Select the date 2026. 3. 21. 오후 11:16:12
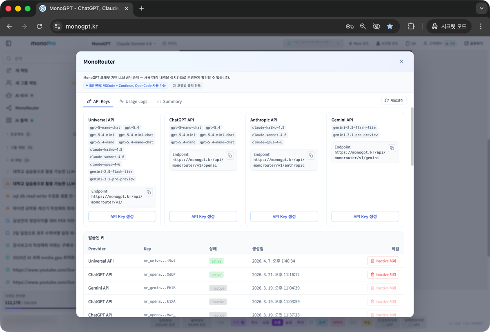490x332 pixels. (276, 275)
